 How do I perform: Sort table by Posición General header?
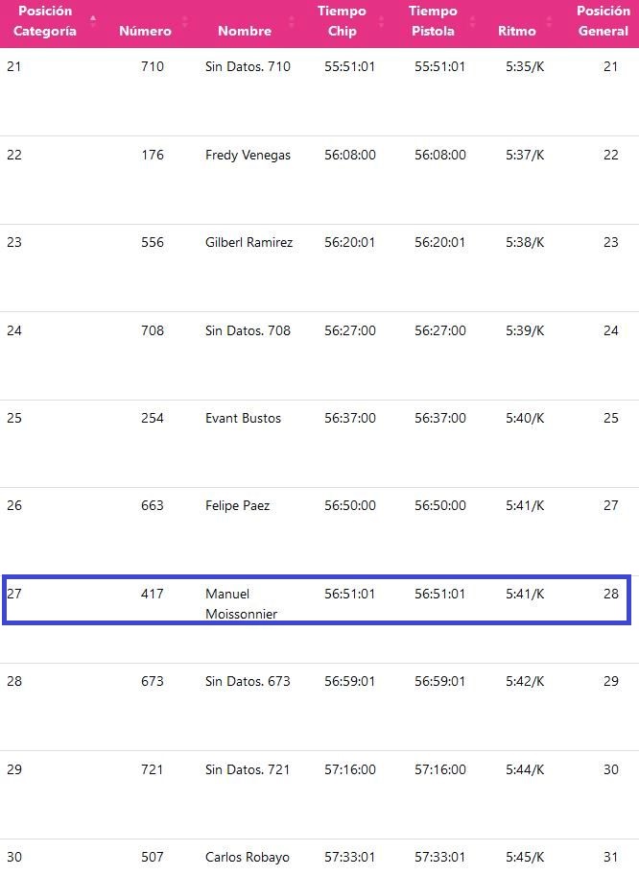click(x=603, y=21)
